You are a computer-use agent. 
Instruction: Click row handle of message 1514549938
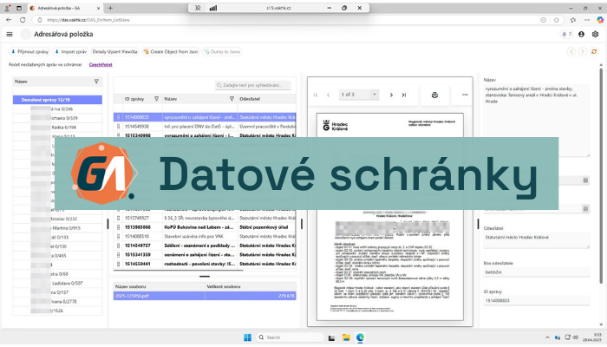[x=119, y=127]
